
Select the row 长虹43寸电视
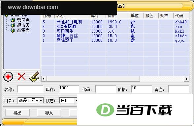coord(115,22)
